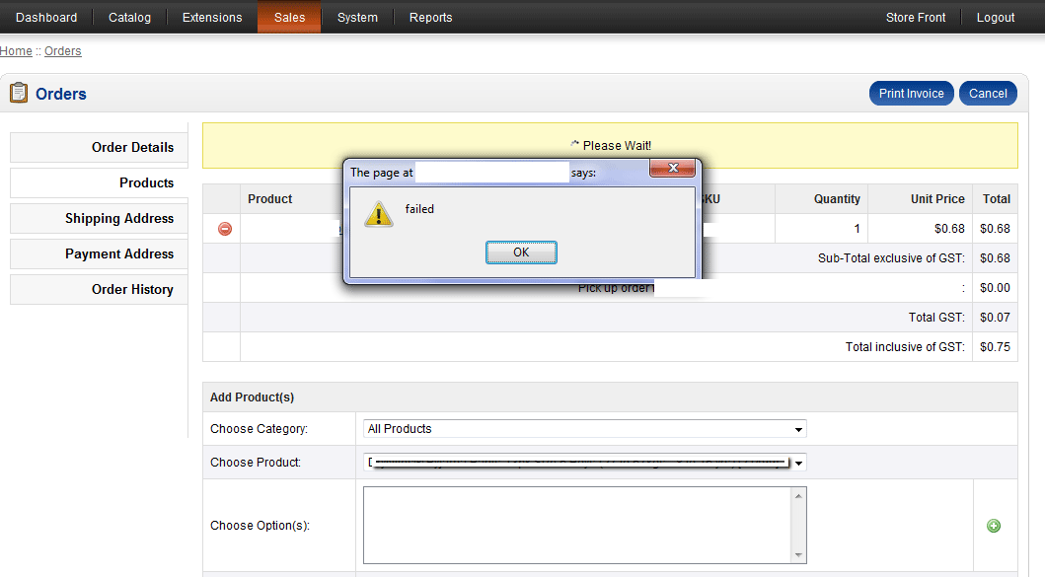The height and width of the screenshot is (577, 1045).
Task: Dismiss the alert with the OK button
Action: coord(521,252)
